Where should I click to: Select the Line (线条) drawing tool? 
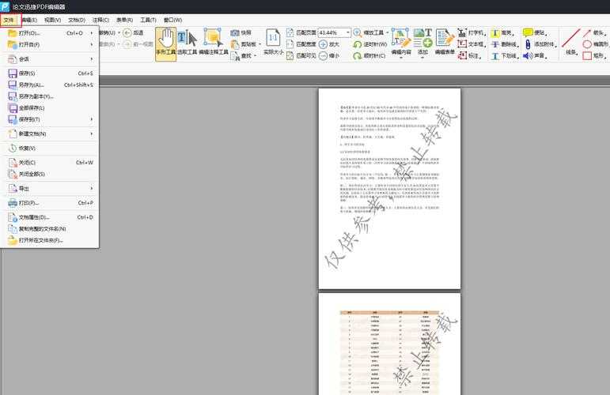point(570,43)
